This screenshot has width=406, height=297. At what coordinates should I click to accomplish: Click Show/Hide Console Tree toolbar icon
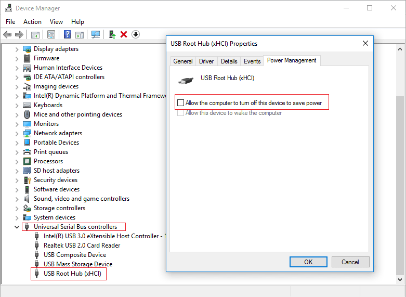[35, 34]
